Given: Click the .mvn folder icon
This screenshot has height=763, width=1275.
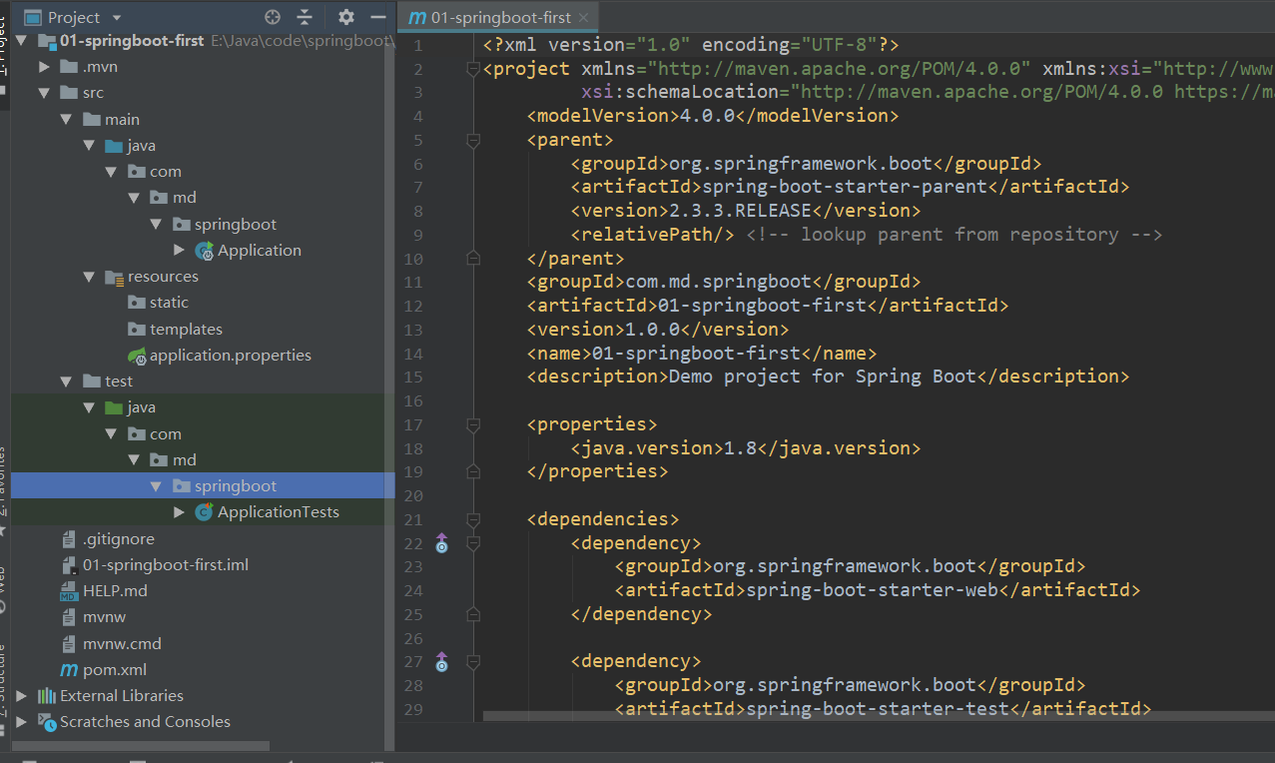Looking at the screenshot, I should [69, 67].
